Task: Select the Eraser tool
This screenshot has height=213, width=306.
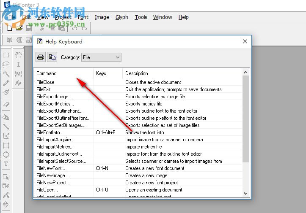Action: point(6,105)
